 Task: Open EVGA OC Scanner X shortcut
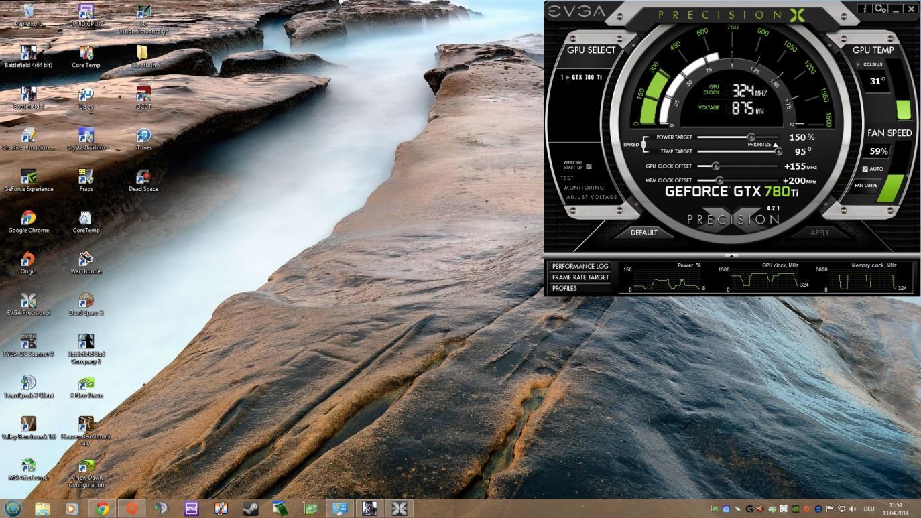28,342
